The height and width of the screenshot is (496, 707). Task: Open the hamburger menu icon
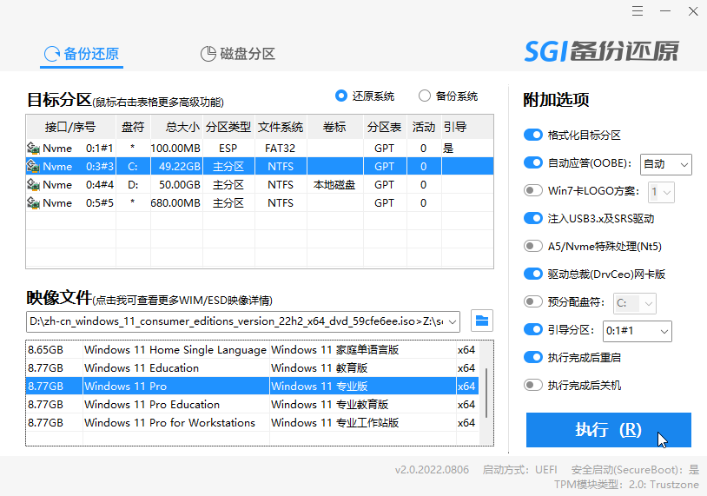[638, 11]
